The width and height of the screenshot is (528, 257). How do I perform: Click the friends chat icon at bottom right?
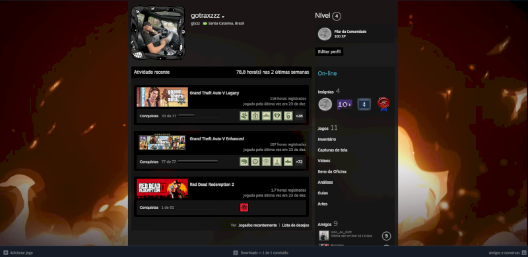pyautogui.click(x=523, y=252)
